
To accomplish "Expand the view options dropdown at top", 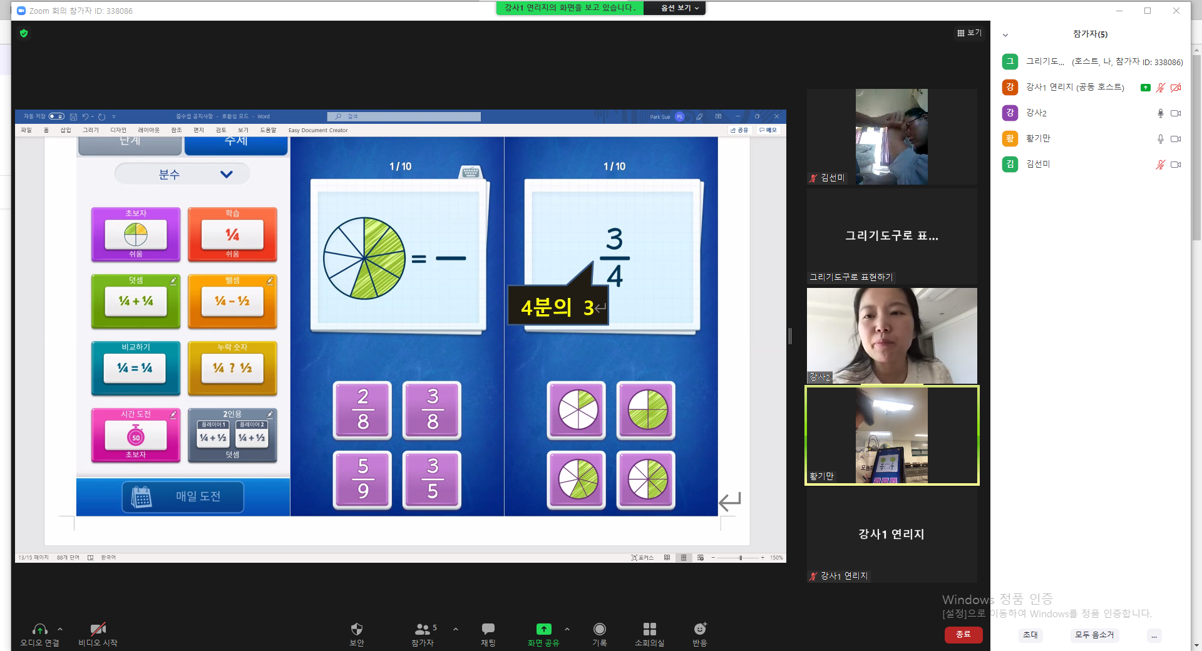I will point(680,8).
